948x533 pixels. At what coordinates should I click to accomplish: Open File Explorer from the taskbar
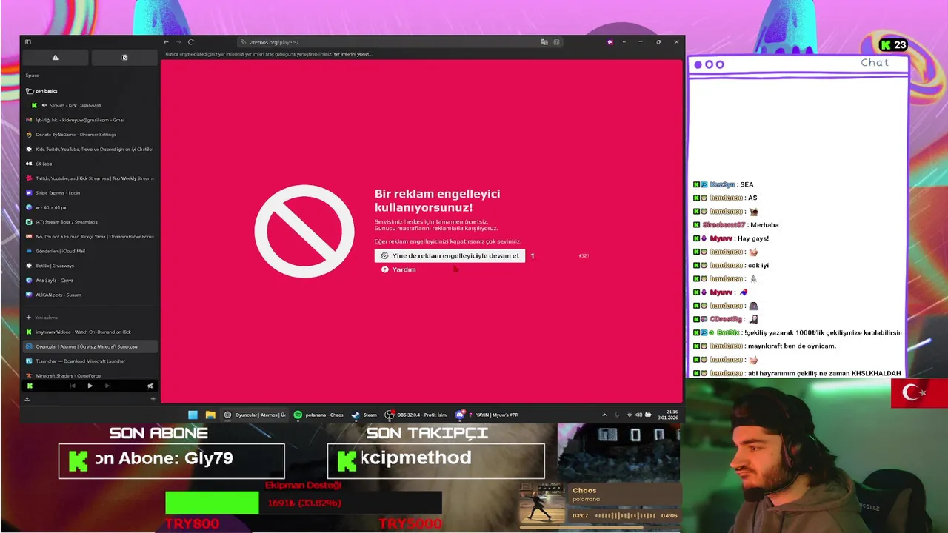[x=210, y=415]
